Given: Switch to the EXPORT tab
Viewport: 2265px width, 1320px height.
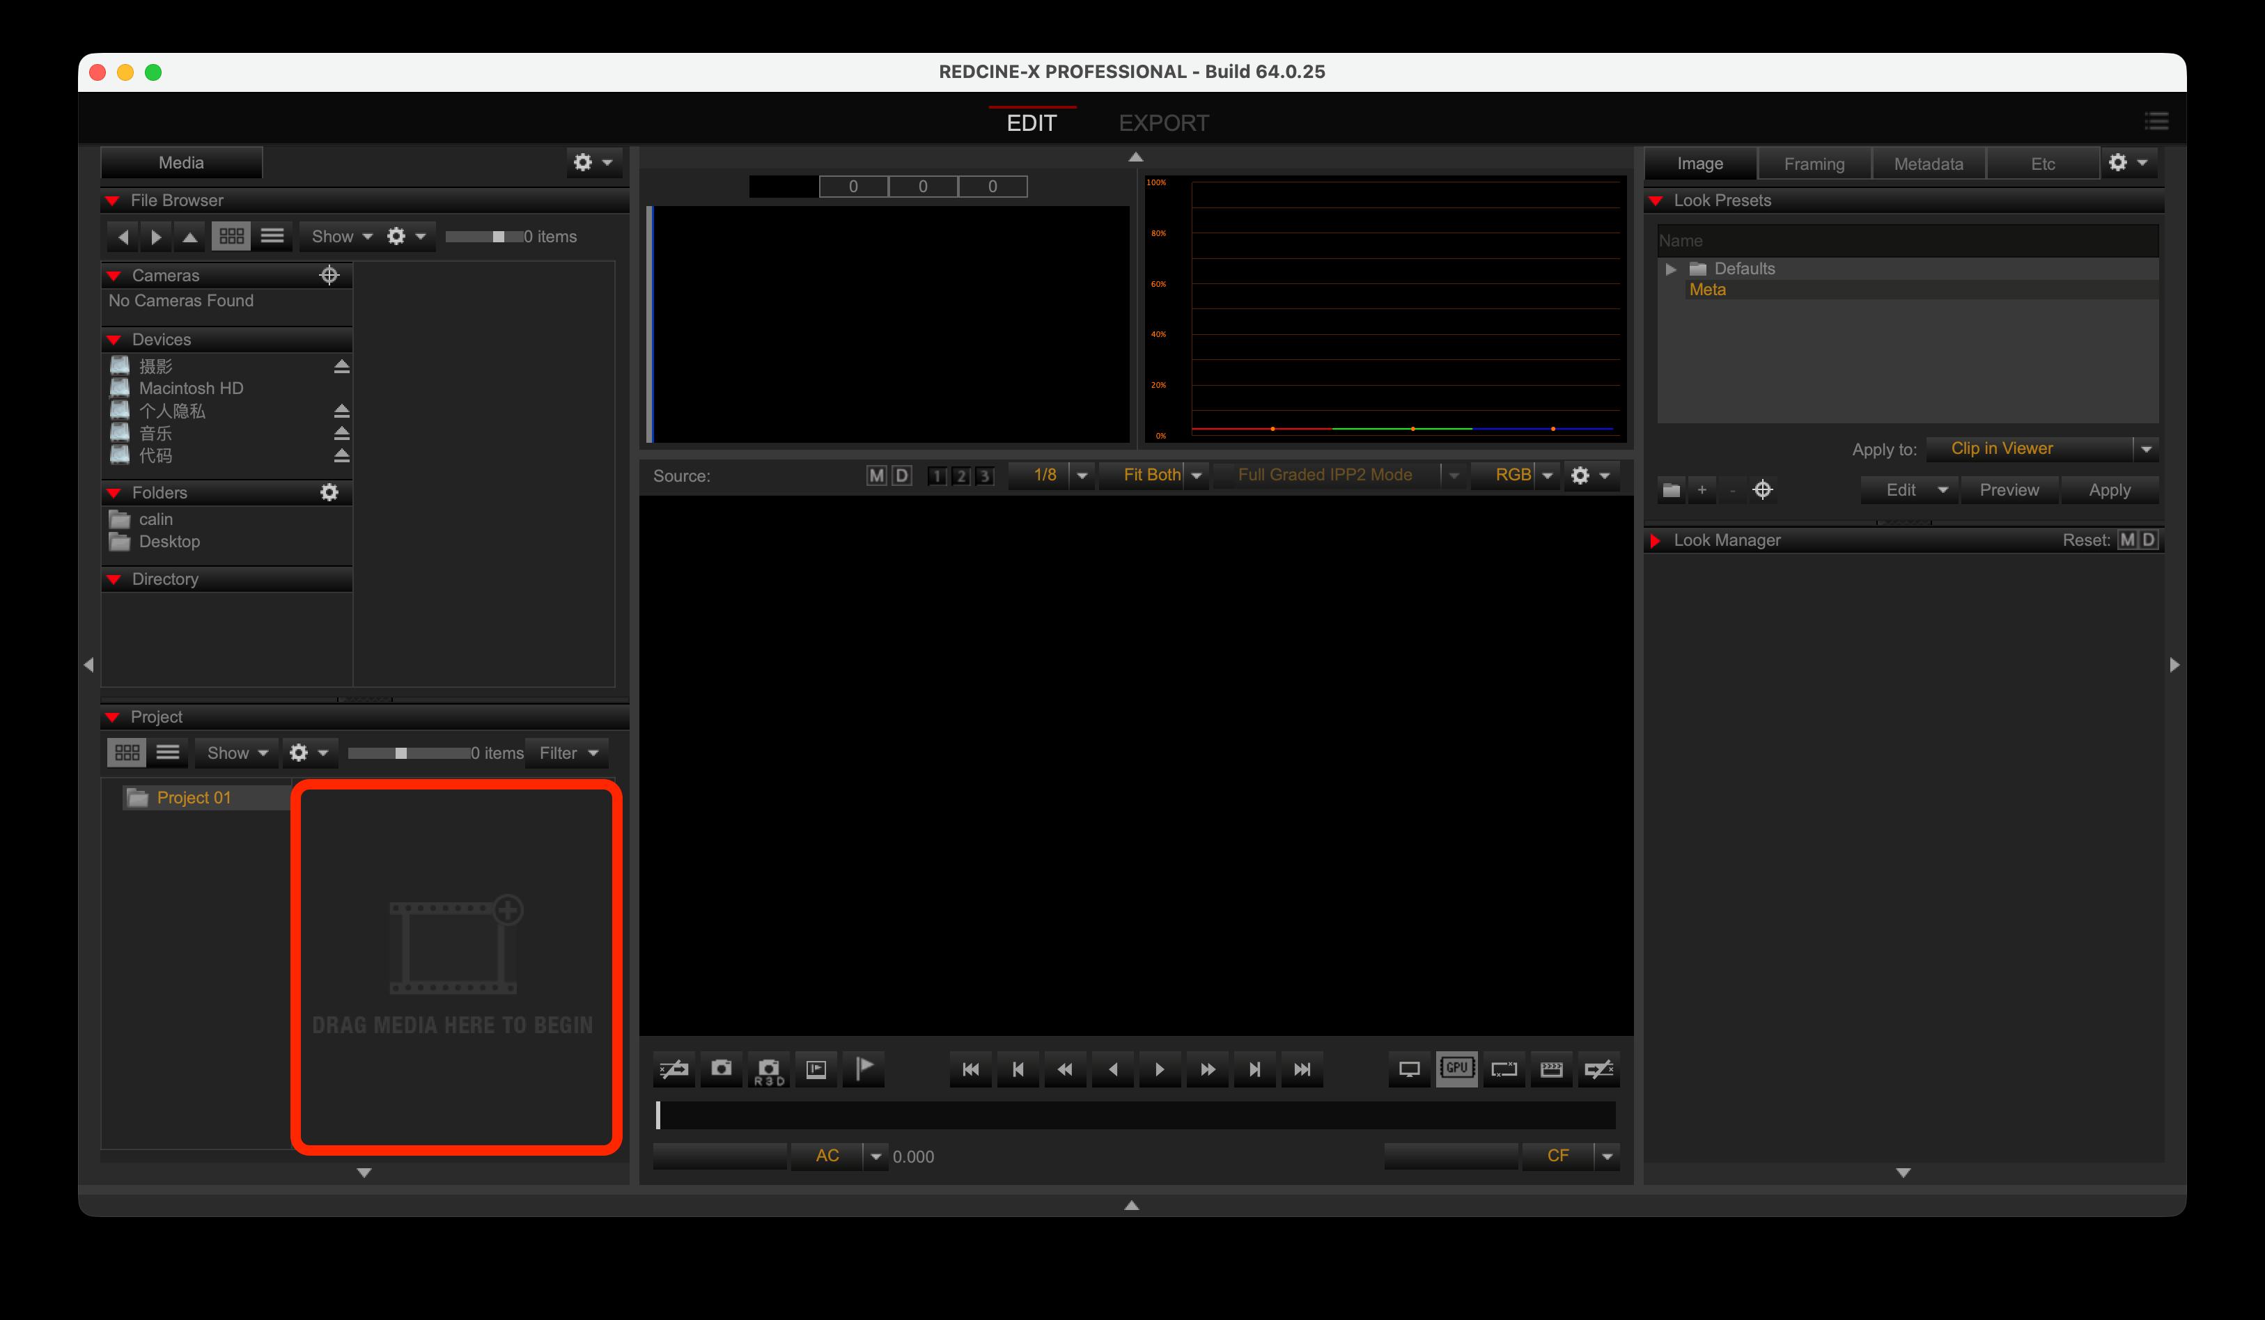Looking at the screenshot, I should (1163, 123).
